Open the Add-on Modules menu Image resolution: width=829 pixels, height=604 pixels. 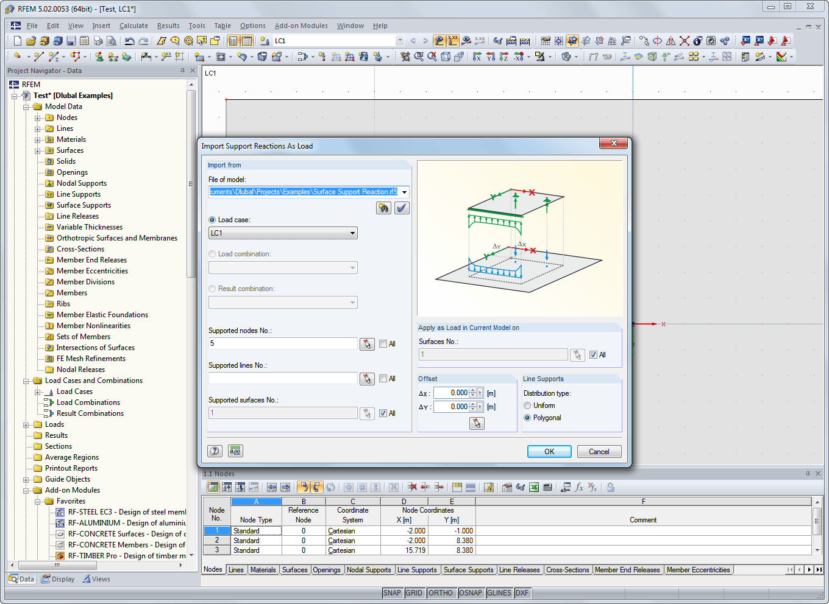pyautogui.click(x=301, y=26)
